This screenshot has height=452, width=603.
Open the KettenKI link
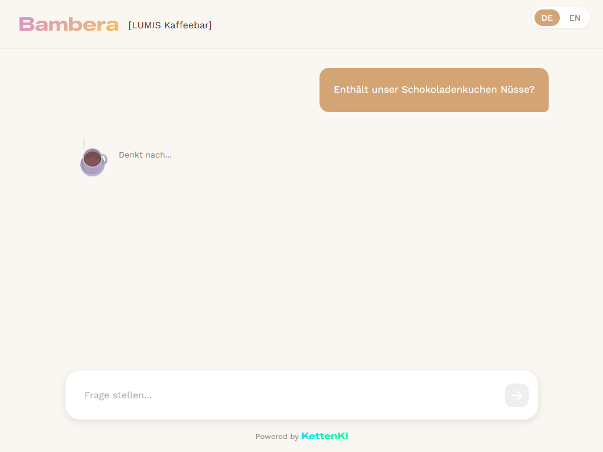click(x=325, y=436)
